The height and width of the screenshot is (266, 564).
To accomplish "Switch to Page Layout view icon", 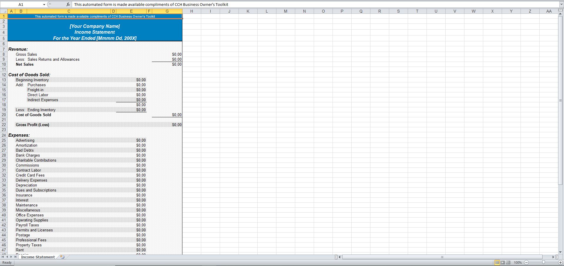I will pos(503,262).
